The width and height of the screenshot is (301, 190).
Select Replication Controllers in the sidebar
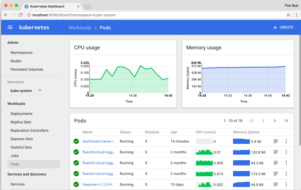click(29, 131)
